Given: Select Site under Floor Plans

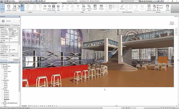Looking at the screenshot, I should click(5, 78).
